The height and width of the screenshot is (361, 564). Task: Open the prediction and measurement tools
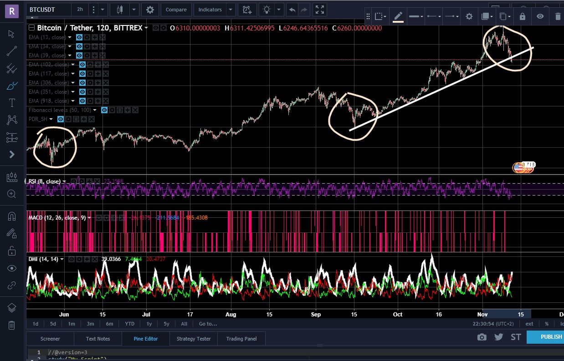point(12,137)
